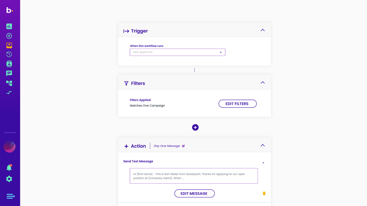Collapse the Trigger section
This screenshot has width=367, height=206.
tap(262, 30)
